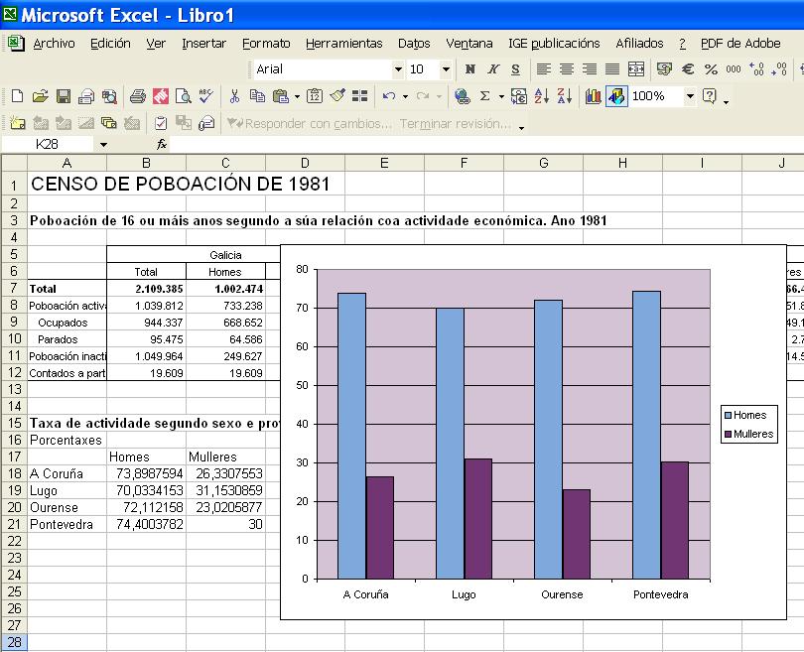Open the font size 10 dropdown
804x652 pixels.
coord(446,69)
